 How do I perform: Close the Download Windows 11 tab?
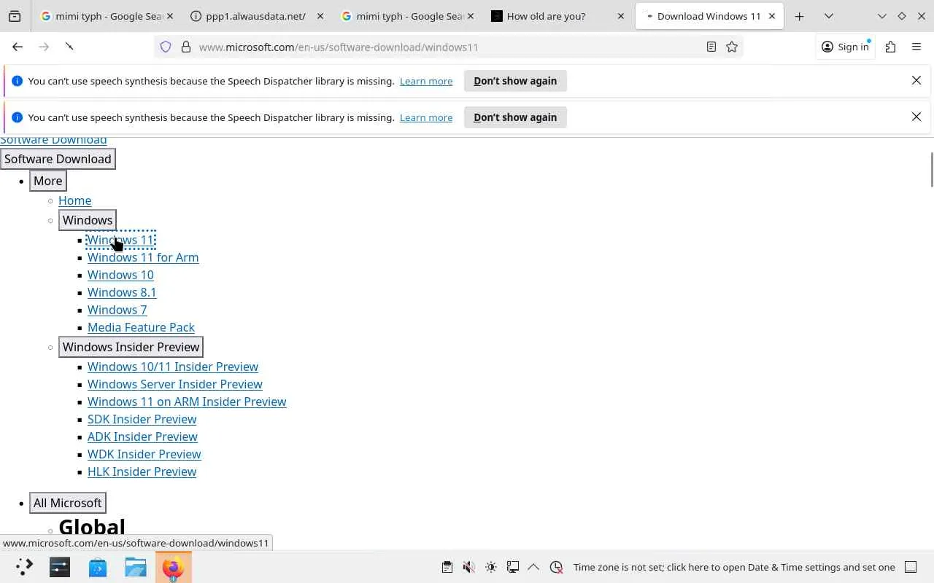click(x=772, y=16)
